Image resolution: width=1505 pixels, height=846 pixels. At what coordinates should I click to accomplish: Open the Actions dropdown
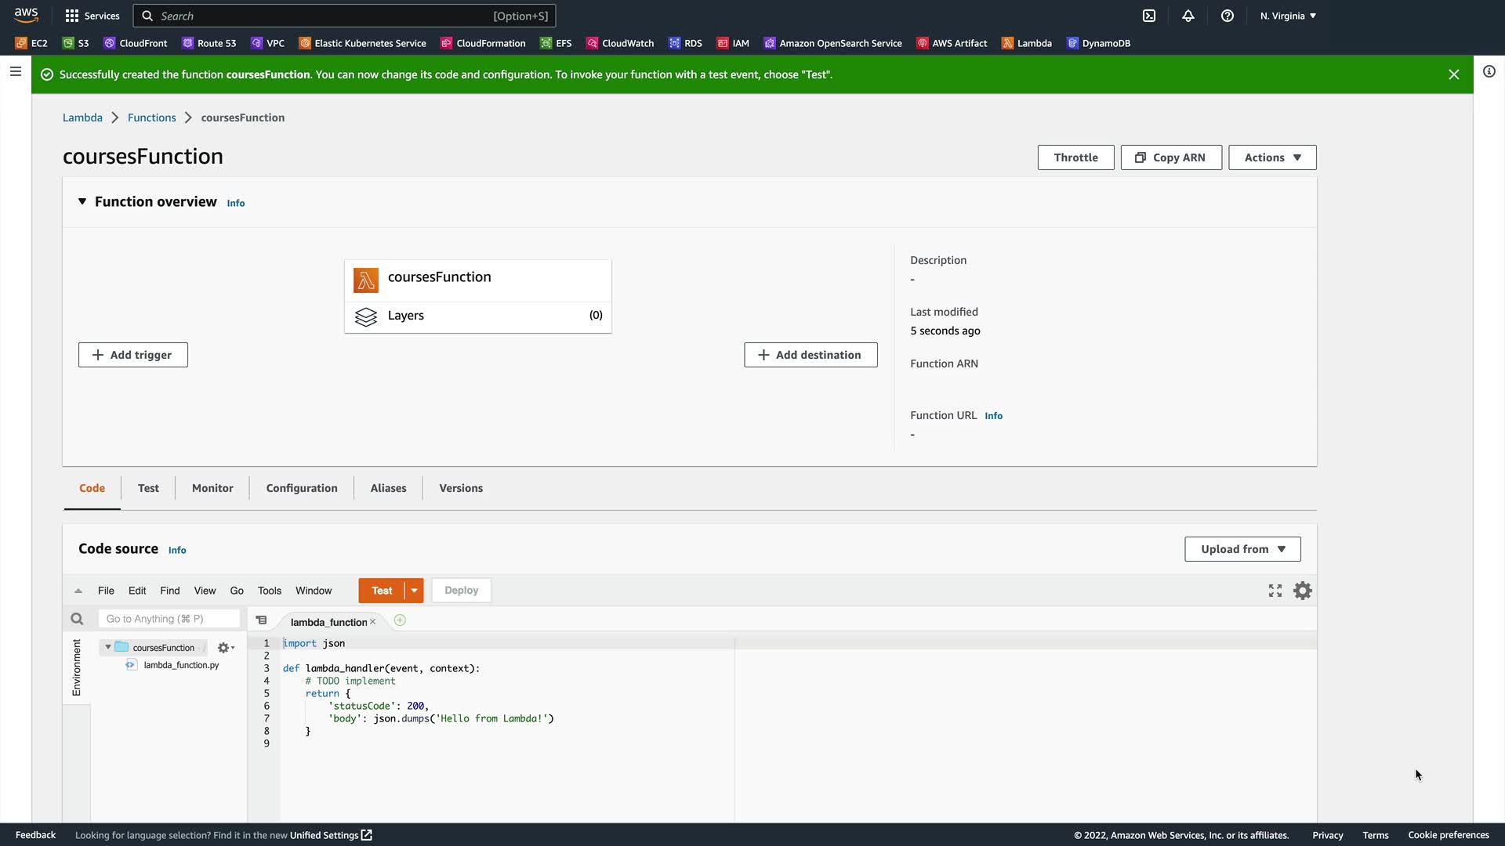coord(1272,157)
